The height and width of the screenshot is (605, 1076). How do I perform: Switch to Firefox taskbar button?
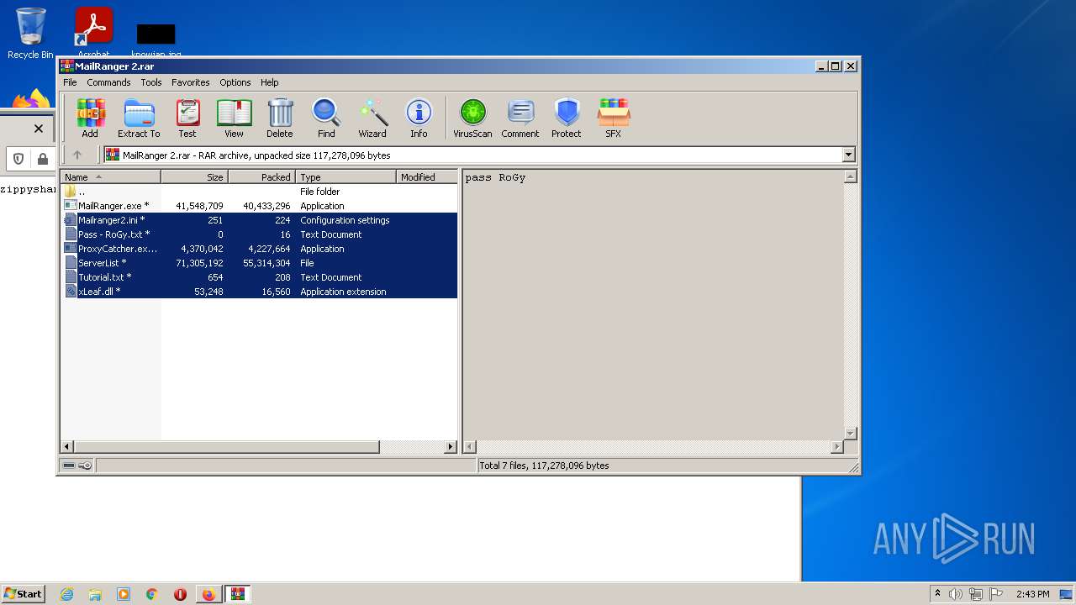coord(208,594)
